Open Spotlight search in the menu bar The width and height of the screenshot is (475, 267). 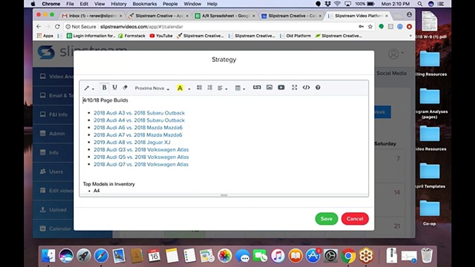point(420,4)
